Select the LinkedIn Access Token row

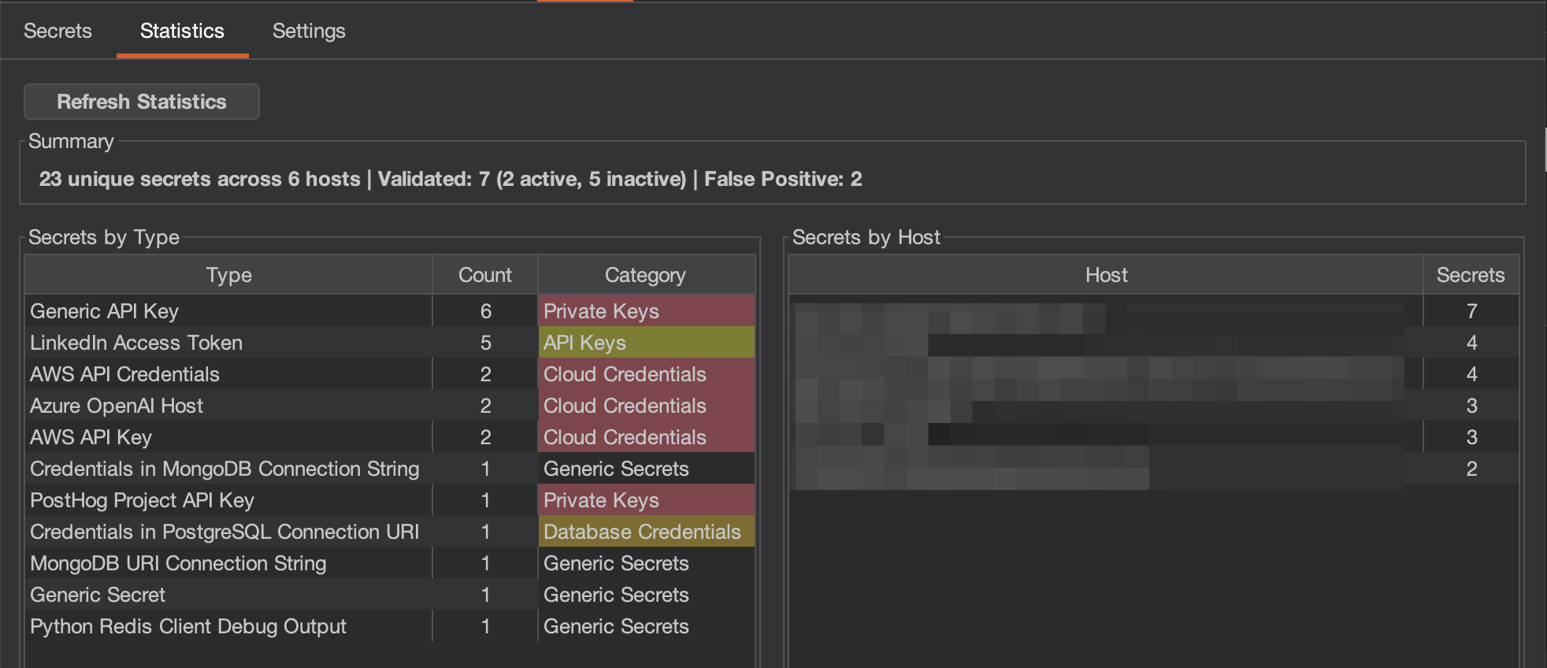[x=228, y=342]
